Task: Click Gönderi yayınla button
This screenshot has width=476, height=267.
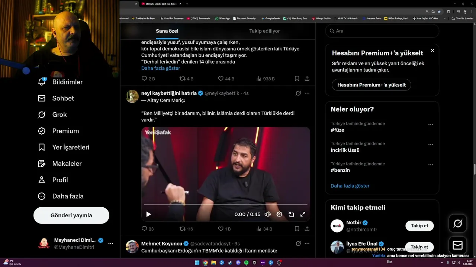Action: (71, 215)
